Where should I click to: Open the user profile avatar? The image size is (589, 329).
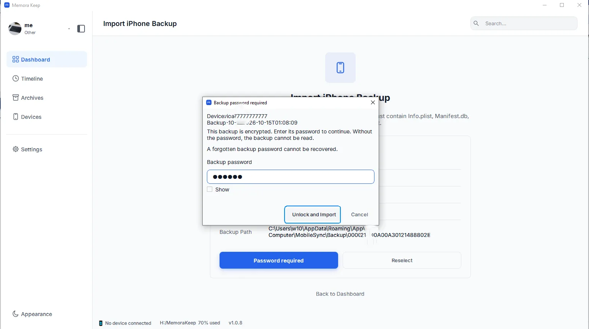[15, 29]
